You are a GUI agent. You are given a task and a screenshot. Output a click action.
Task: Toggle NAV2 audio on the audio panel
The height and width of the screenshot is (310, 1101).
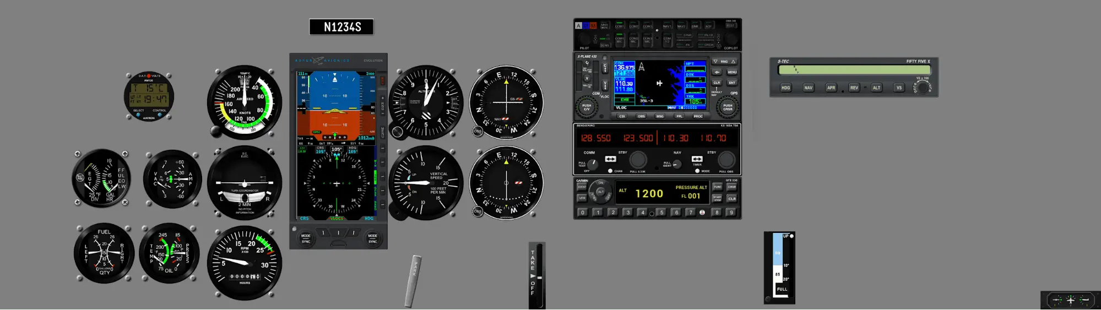point(681,26)
